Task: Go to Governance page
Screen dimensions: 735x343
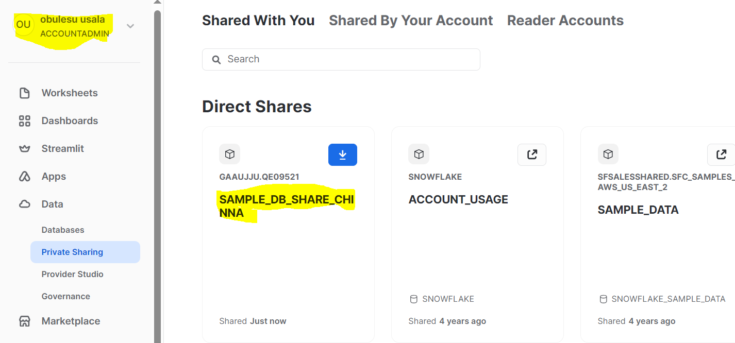Action: coord(66,297)
